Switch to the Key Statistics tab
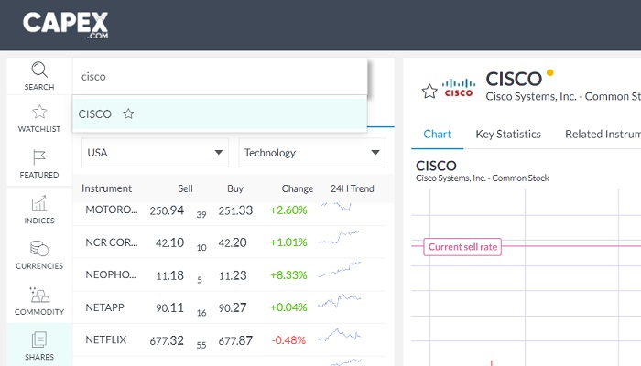This screenshot has height=366, width=641. click(x=508, y=134)
